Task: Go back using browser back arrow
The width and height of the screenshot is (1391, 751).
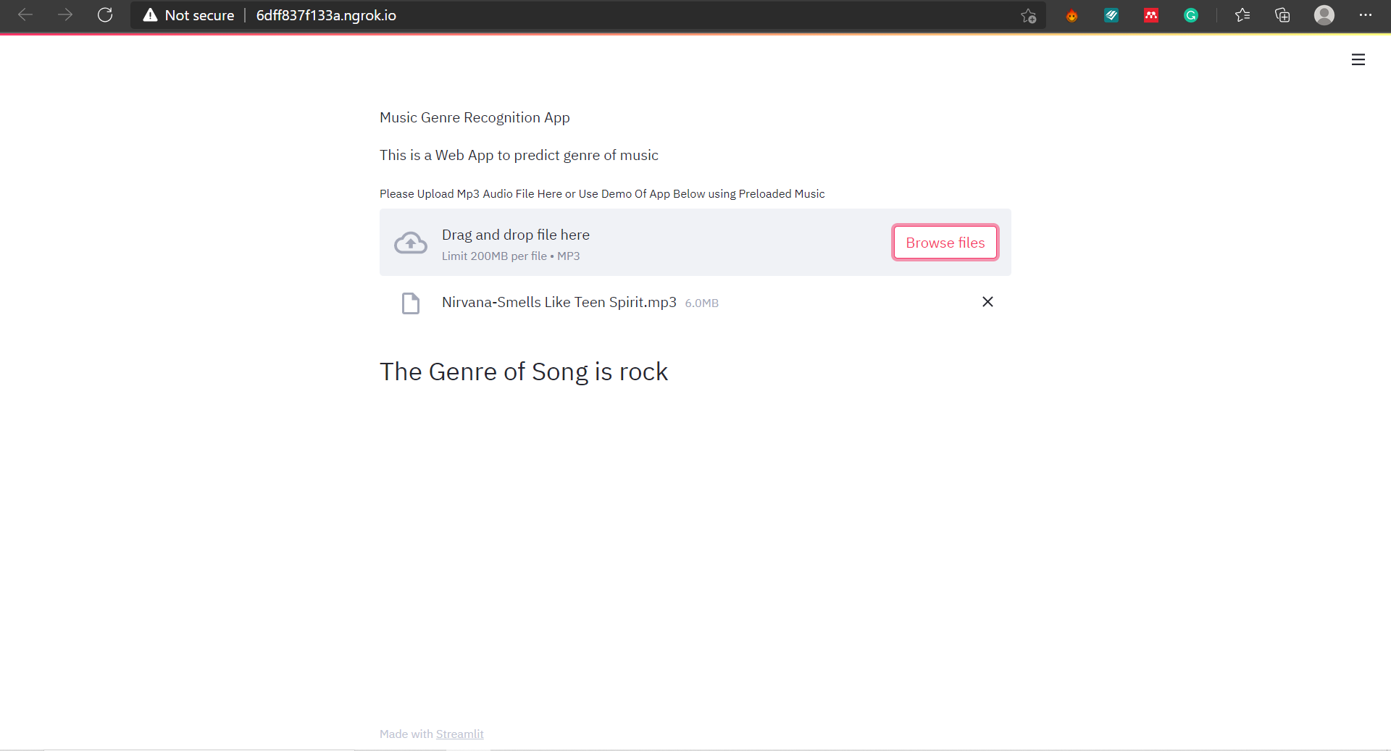Action: click(x=25, y=15)
